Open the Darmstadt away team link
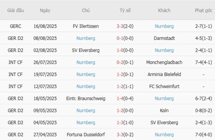Screen dimensions: 215x140 tap(164, 38)
